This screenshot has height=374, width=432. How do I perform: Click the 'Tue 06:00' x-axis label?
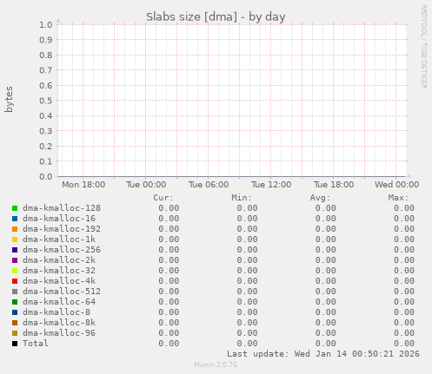209,185
